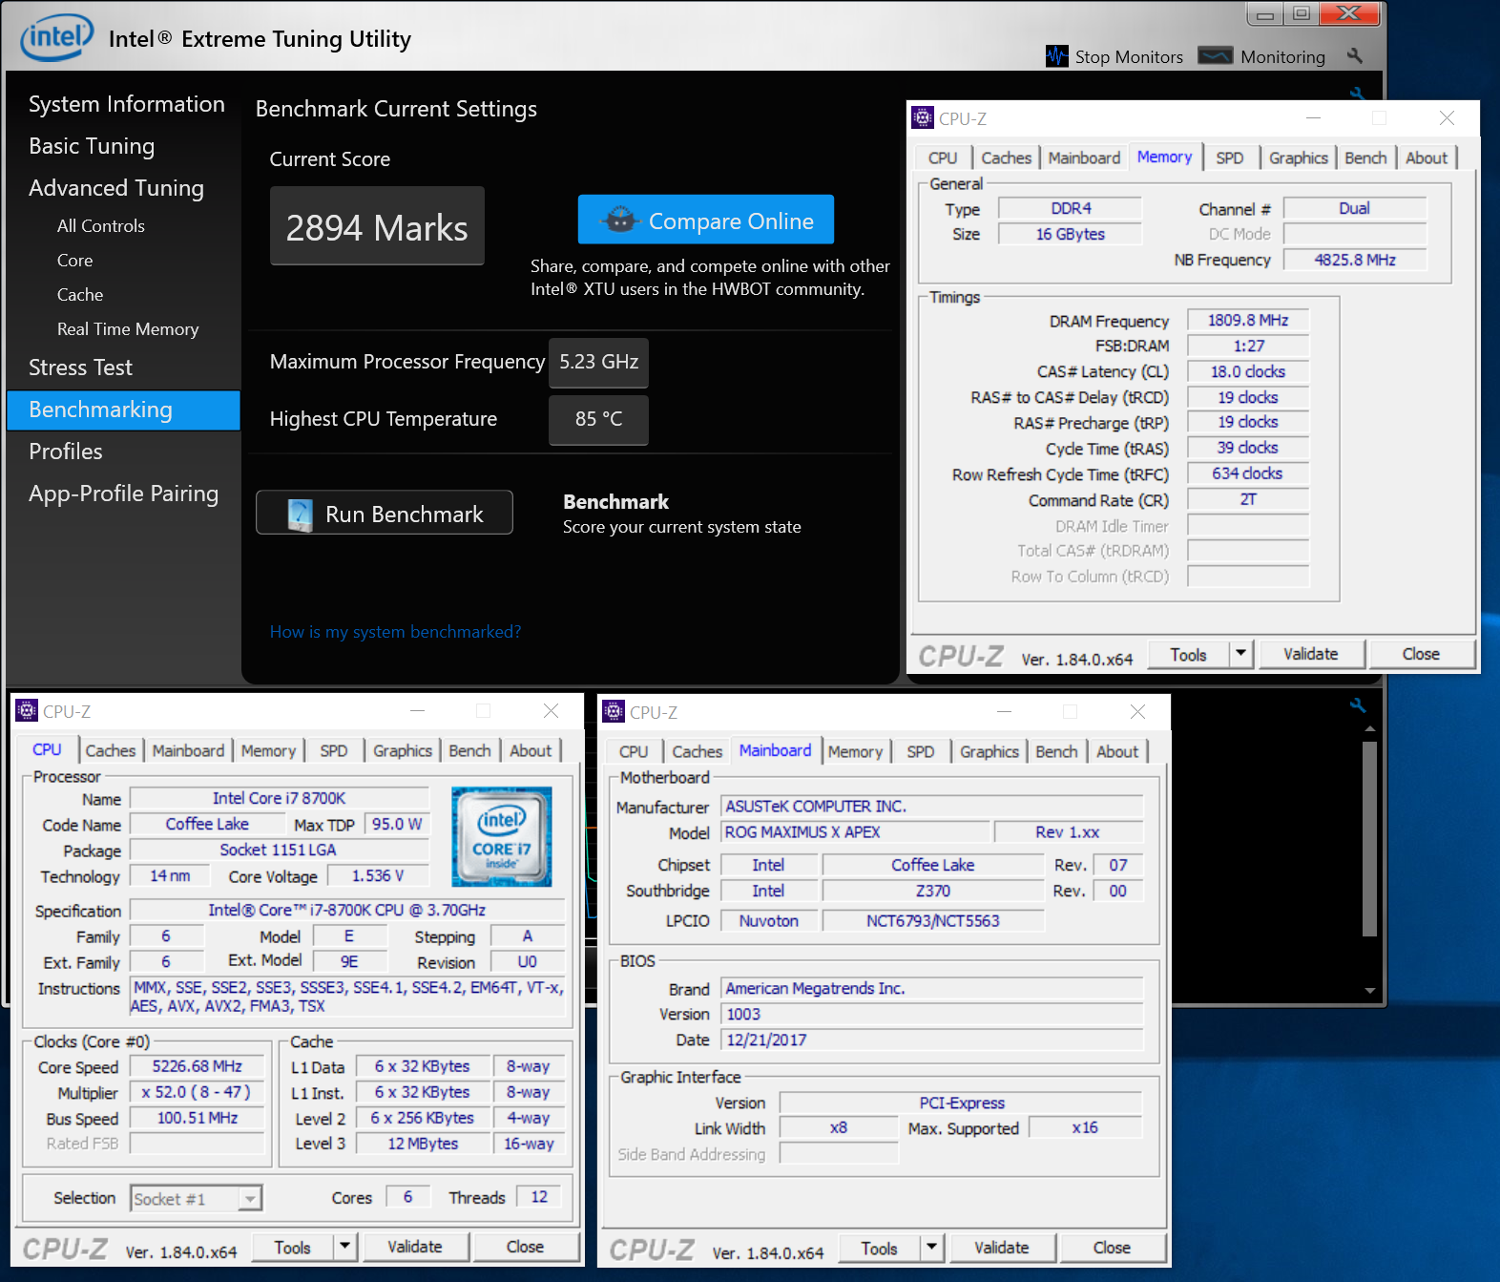Click Tools button in Mainboard CPU-Z window
Screen dimensions: 1500x1282
coord(879,1248)
